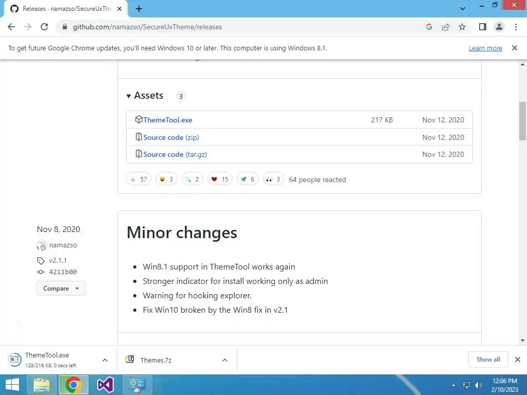Image resolution: width=527 pixels, height=395 pixels.
Task: Click the hooray reaction with 2
Action: pos(192,179)
